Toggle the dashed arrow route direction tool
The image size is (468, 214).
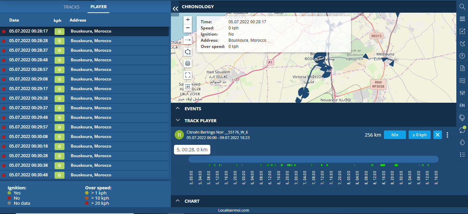pyautogui.click(x=188, y=40)
